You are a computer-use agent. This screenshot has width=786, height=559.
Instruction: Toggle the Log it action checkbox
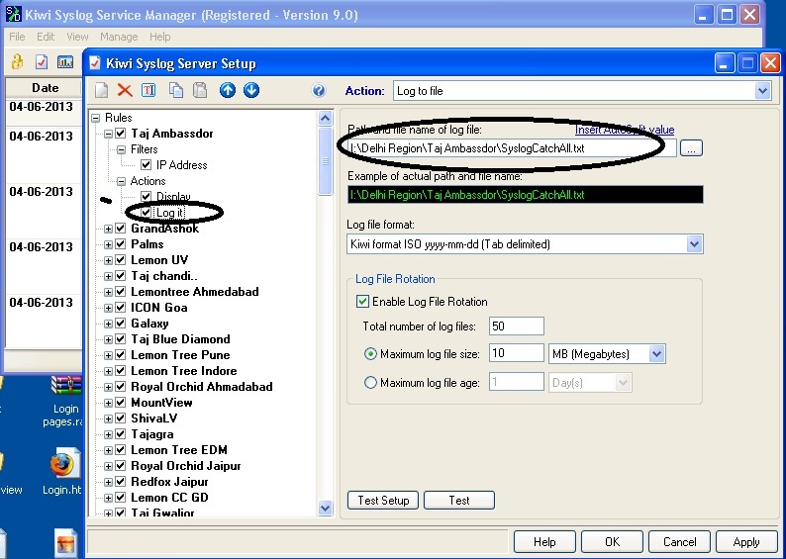pyautogui.click(x=146, y=213)
